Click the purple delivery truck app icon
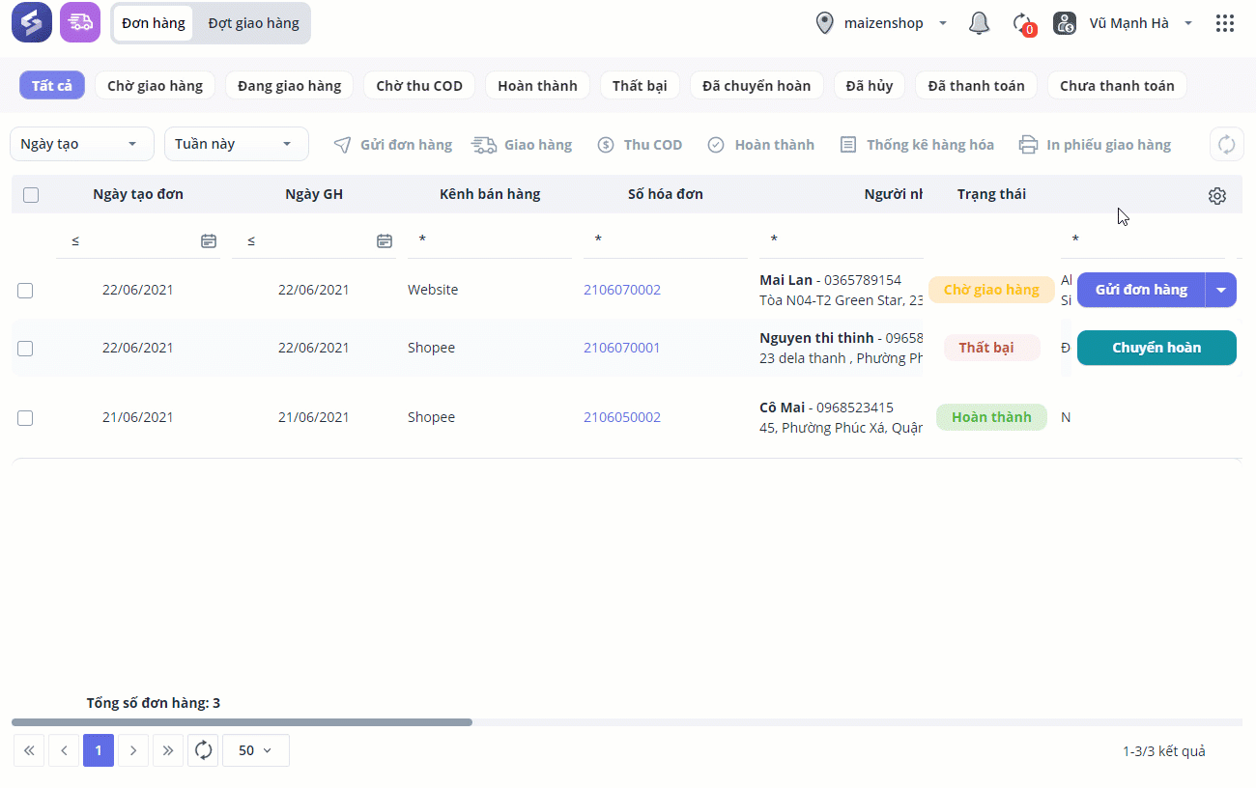The width and height of the screenshot is (1256, 788). 80,22
